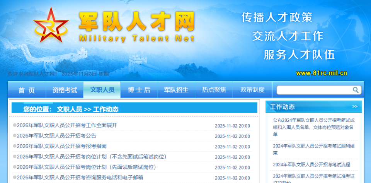Open the 热点聚焦 navigation tab
The width and height of the screenshot is (371, 183).
pyautogui.click(x=214, y=90)
